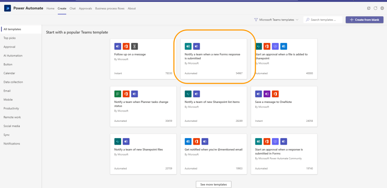The height and width of the screenshot is (188, 387).
Task: Click the Forms icon on Notify Forms response card
Action: (188, 46)
